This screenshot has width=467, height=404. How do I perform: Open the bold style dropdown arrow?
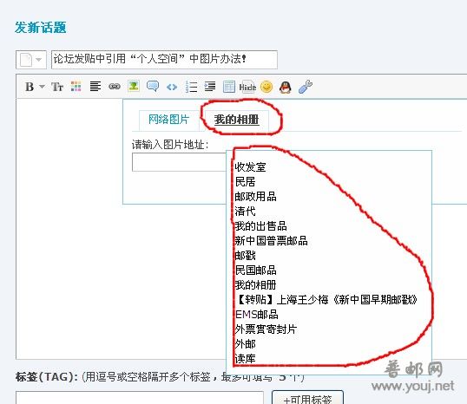pyautogui.click(x=42, y=87)
